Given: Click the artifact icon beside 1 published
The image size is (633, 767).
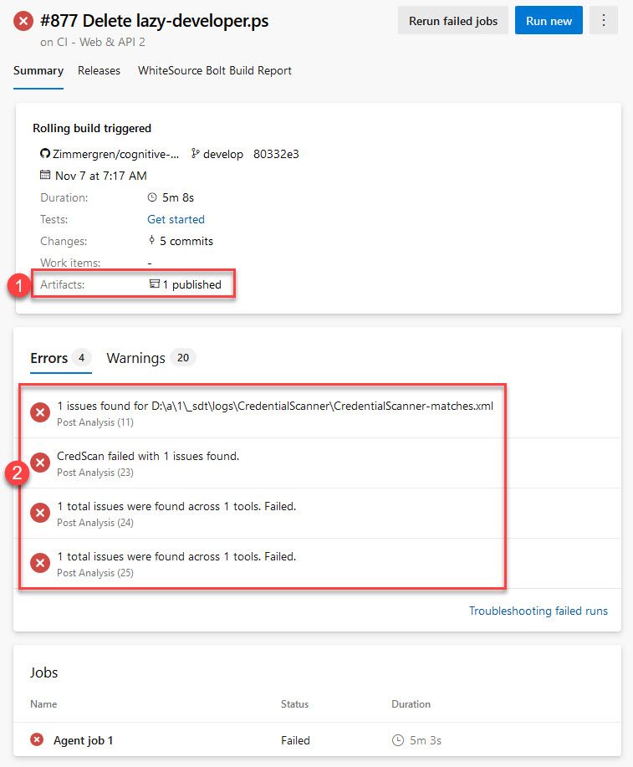Looking at the screenshot, I should 154,284.
